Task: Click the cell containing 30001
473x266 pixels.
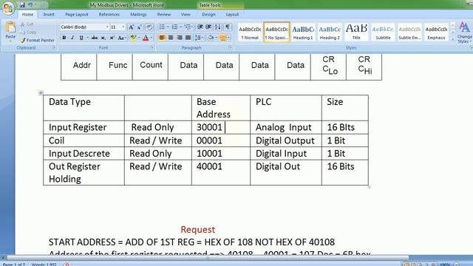Action: (221, 127)
